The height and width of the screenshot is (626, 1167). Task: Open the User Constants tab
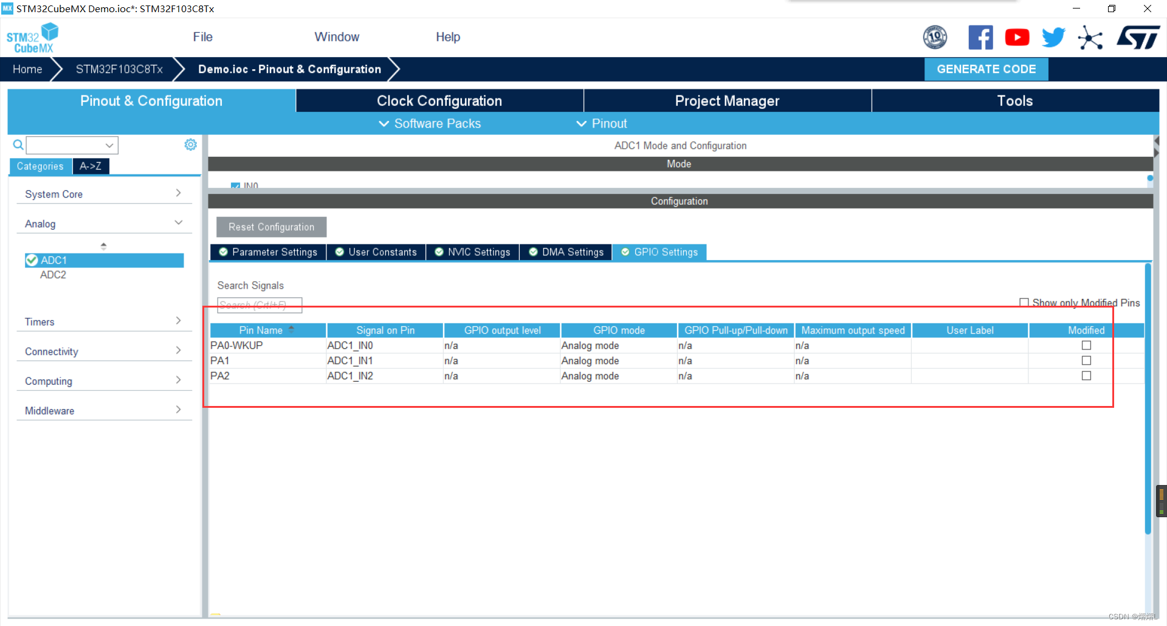(x=376, y=252)
